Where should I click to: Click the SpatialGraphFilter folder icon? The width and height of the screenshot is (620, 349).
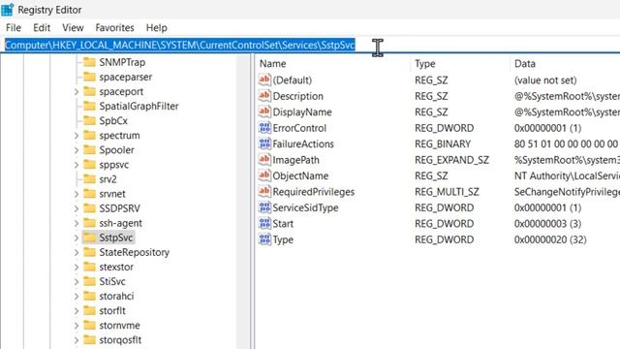[x=89, y=106]
